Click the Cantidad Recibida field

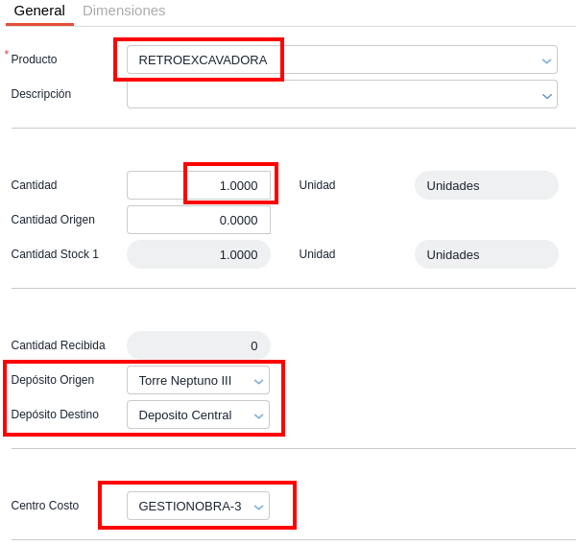199,345
